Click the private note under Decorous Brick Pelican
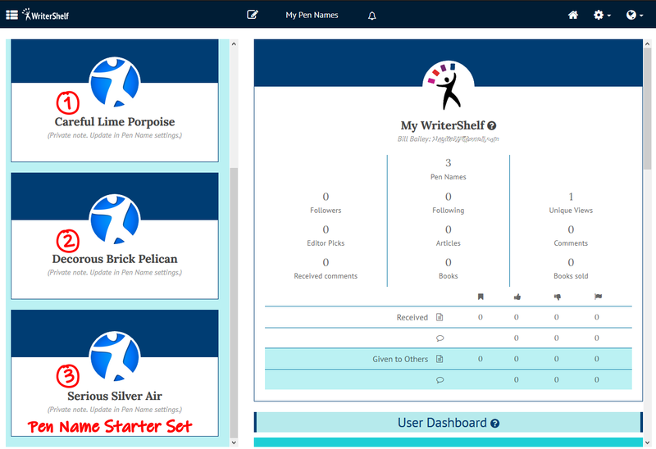The height and width of the screenshot is (449, 656). 115,273
